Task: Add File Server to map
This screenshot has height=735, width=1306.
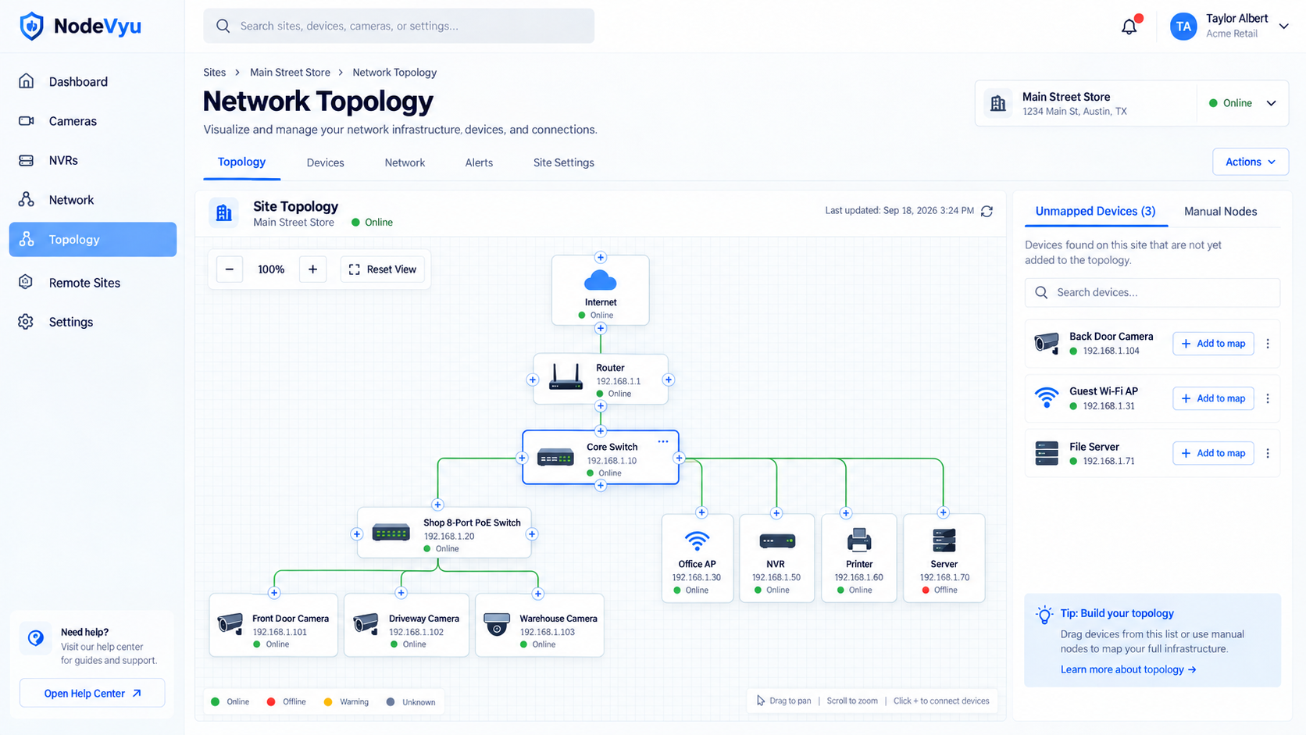Action: [x=1213, y=453]
